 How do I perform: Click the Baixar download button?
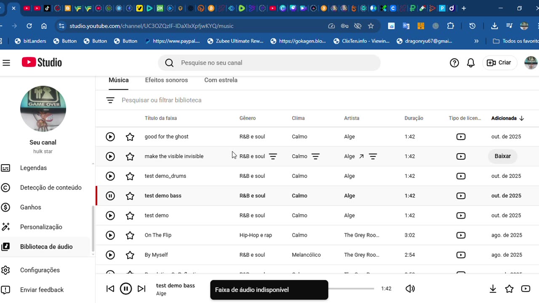(502, 156)
